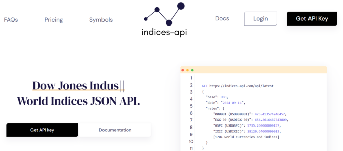
Task: Click the 000001 (USD000001) rate row
Action: 250,114
